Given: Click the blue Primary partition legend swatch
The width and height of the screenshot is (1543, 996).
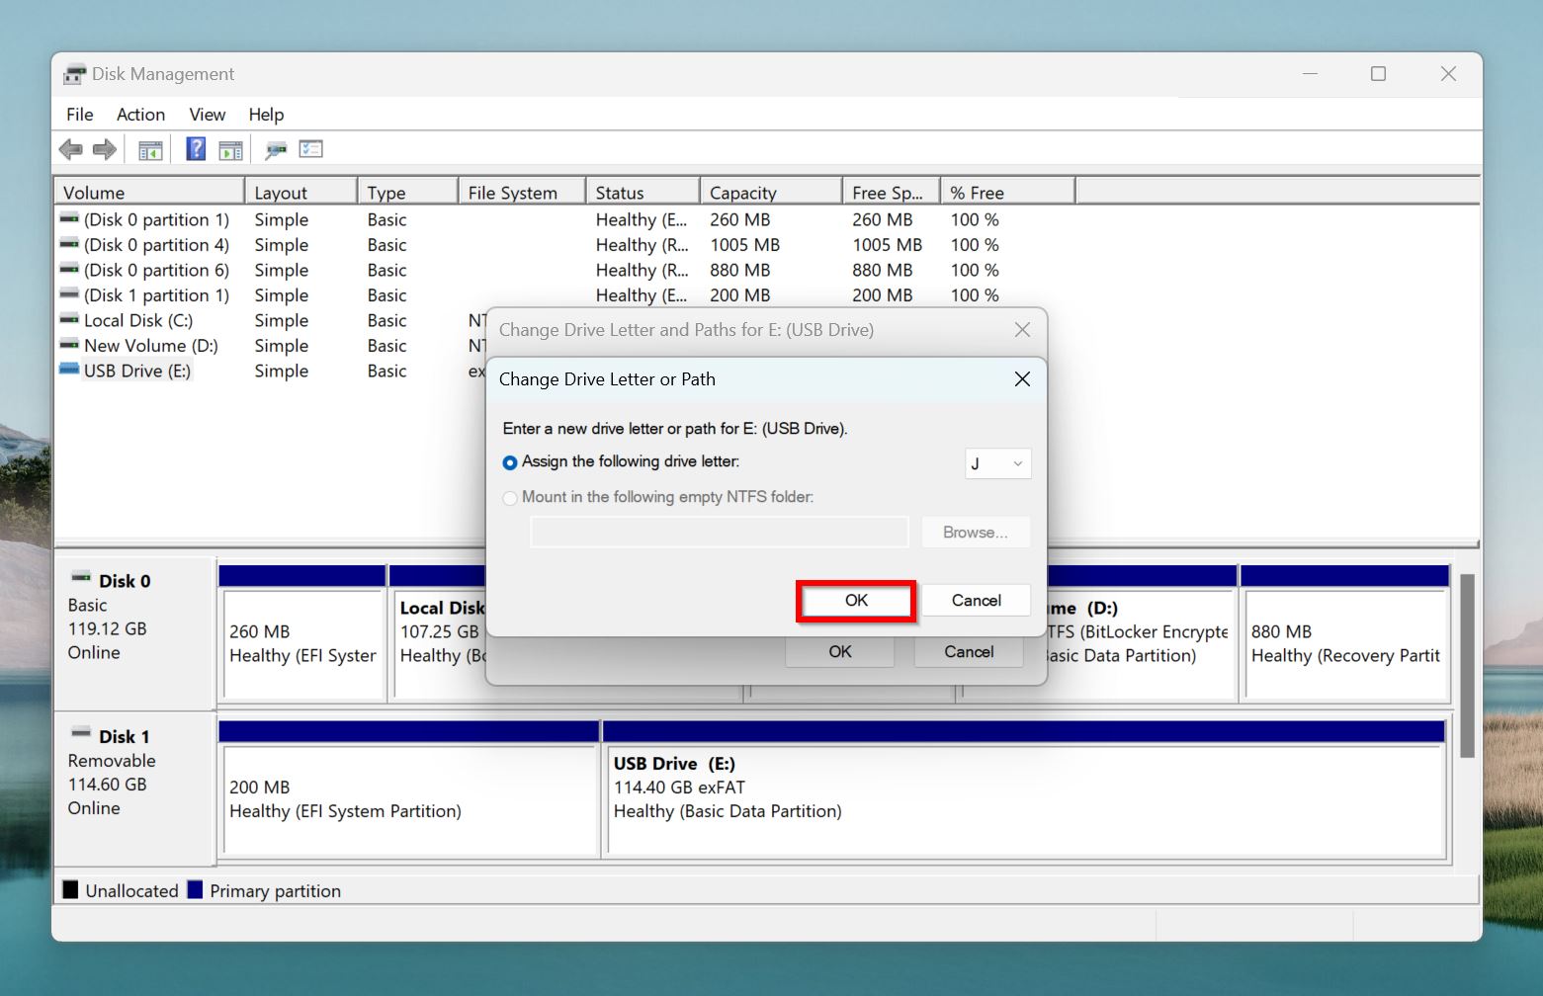Looking at the screenshot, I should point(195,890).
